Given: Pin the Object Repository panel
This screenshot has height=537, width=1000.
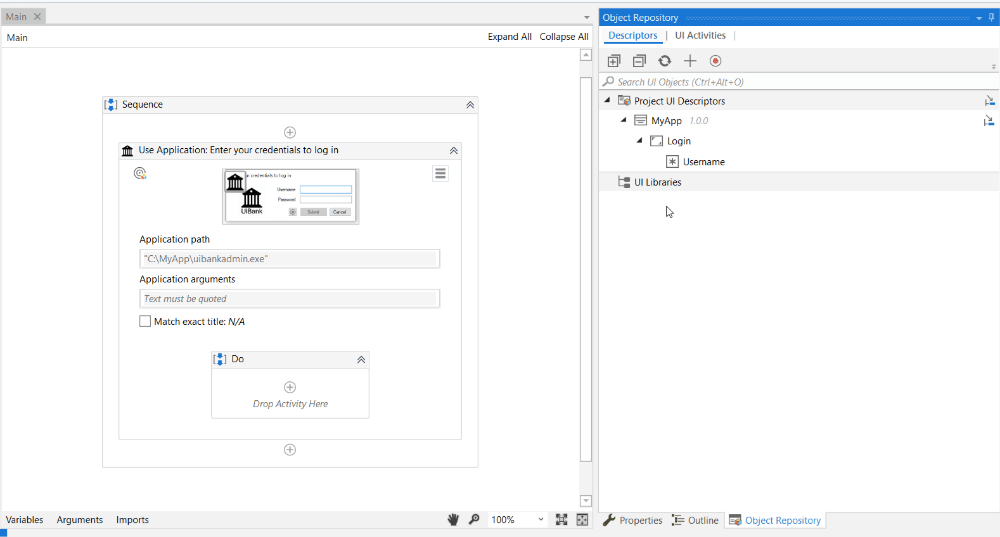Looking at the screenshot, I should (992, 18).
